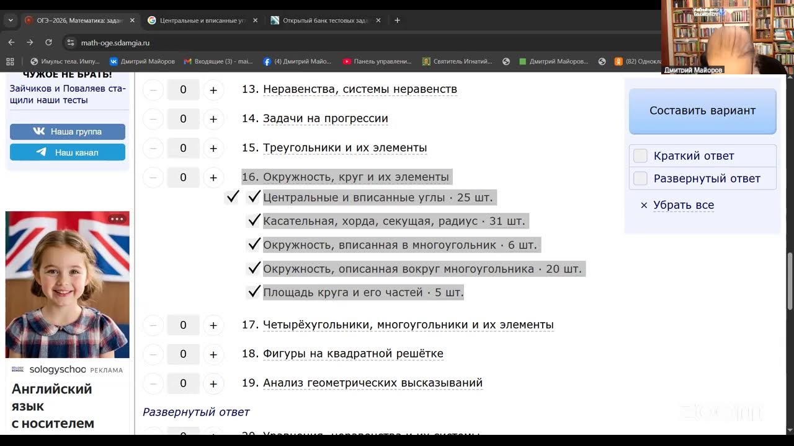Screen dimensions: 794x446
Task: Decrease count for topic 14 Задачи на прогрессии
Action: click(x=153, y=119)
